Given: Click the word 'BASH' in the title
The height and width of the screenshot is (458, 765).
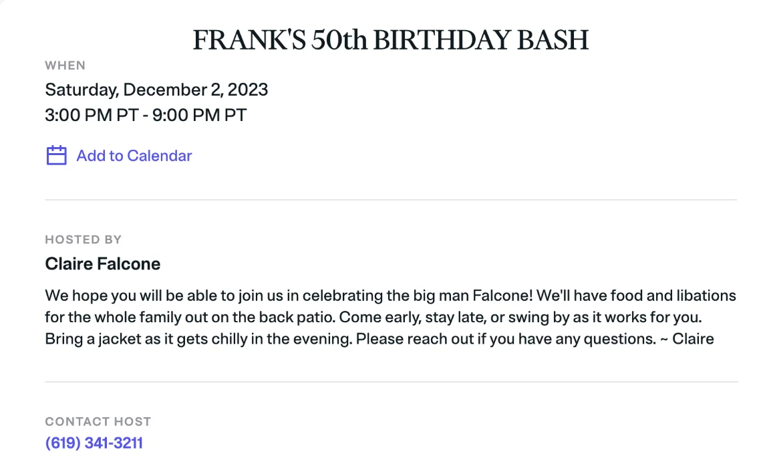Looking at the screenshot, I should tap(553, 40).
